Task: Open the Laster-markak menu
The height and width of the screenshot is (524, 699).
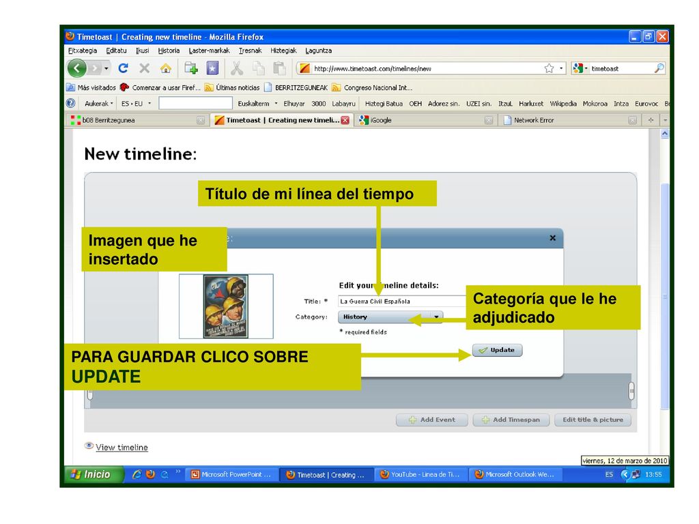Action: point(209,50)
